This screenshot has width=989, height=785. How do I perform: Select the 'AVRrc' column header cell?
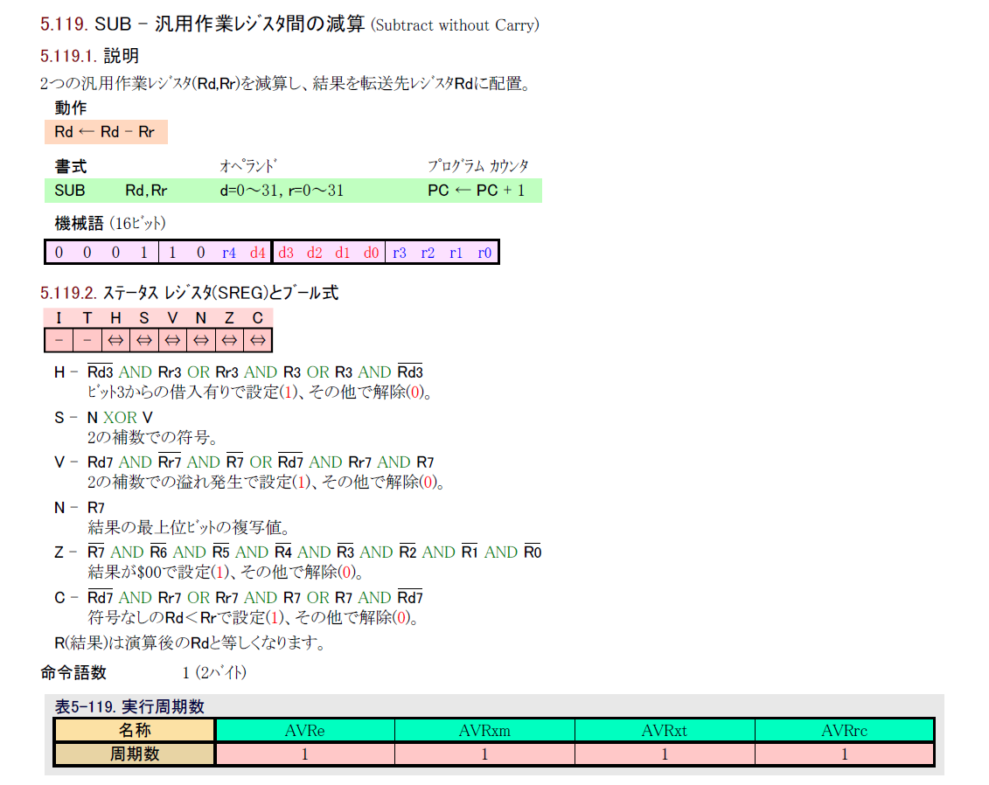click(844, 731)
